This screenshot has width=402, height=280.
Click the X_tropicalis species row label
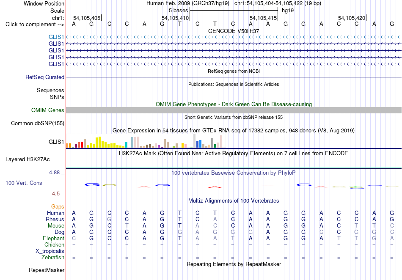50,251
